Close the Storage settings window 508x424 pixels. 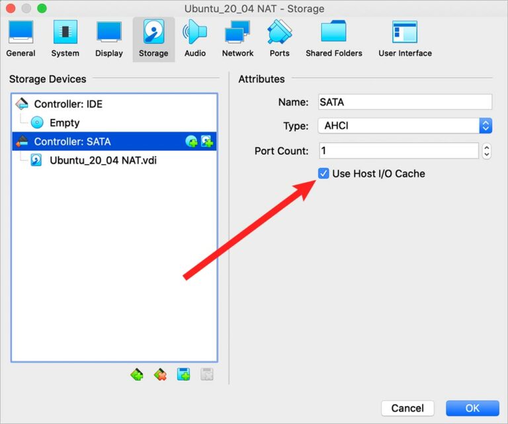(x=11, y=8)
